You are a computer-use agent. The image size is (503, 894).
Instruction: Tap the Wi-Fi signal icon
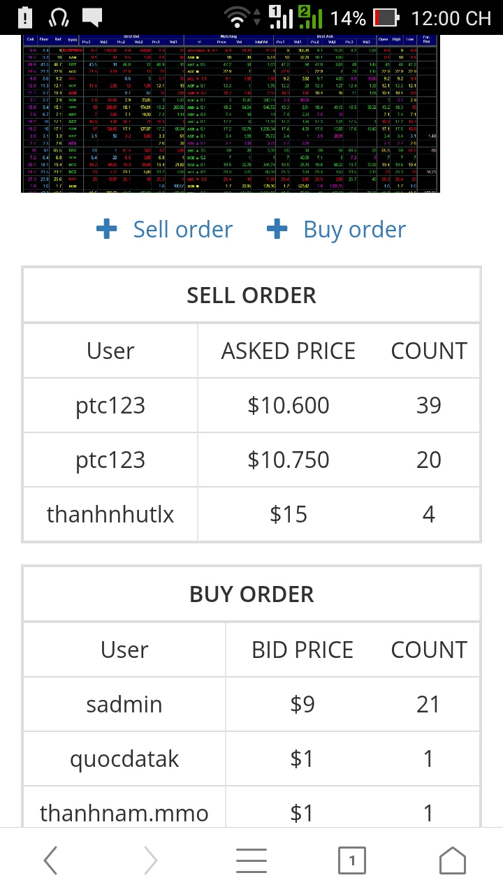[x=239, y=17]
